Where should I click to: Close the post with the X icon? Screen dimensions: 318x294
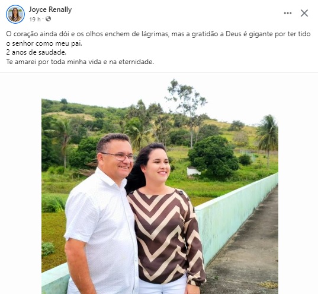point(304,13)
